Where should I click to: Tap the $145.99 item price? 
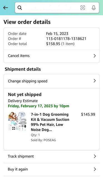tap(88, 114)
